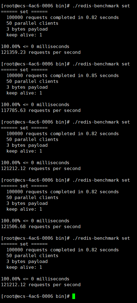Click the first 'keep alive: 1' line
The width and height of the screenshot is (137, 303).
pos(24,35)
